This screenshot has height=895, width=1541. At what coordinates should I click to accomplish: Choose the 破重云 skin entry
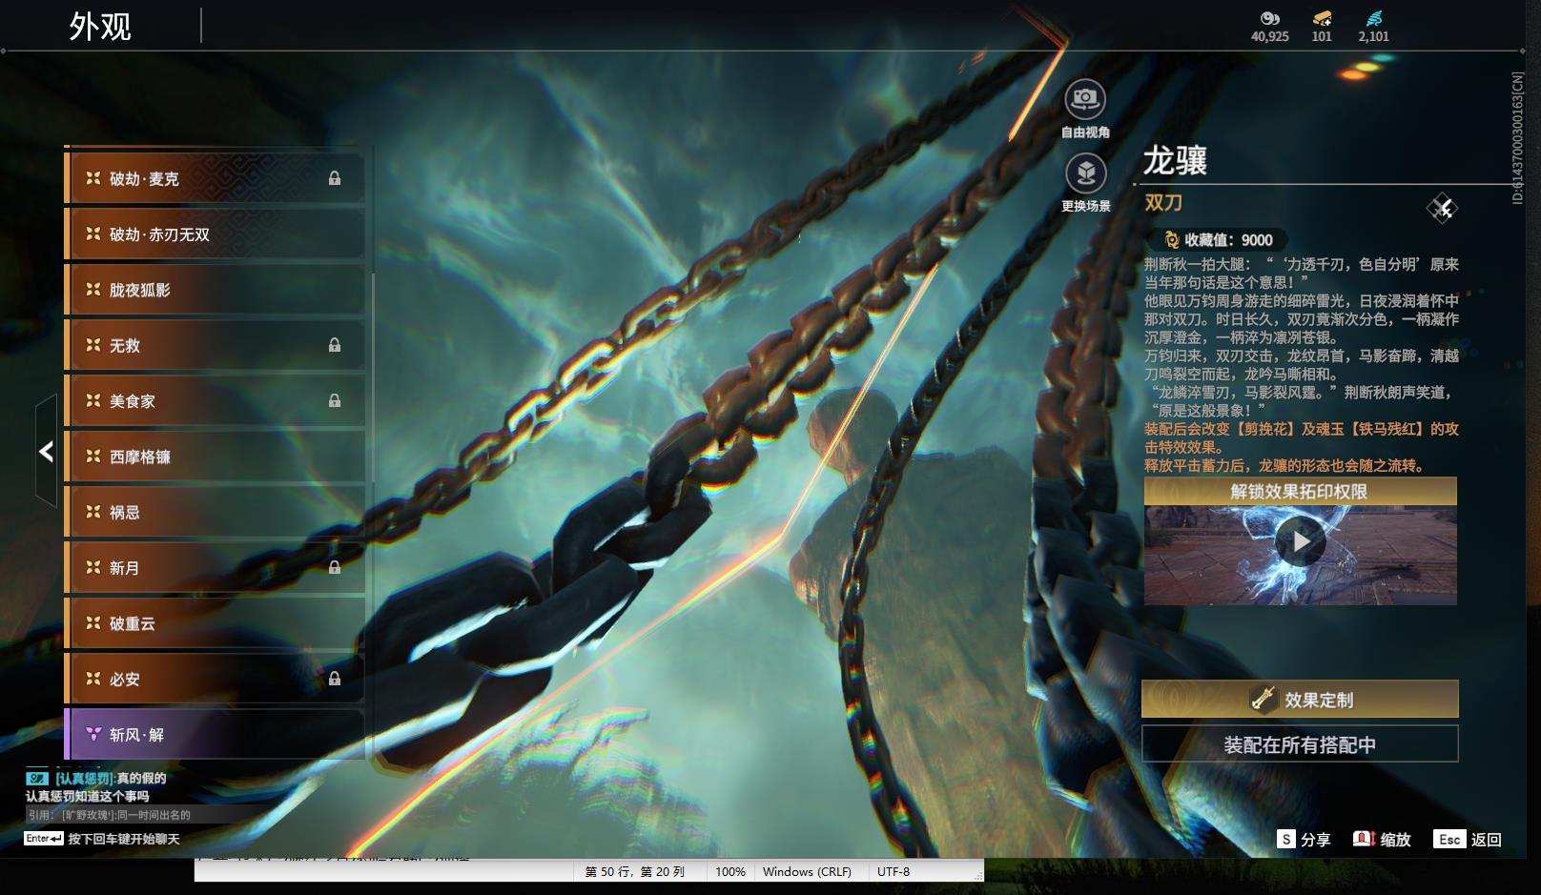[x=215, y=623]
